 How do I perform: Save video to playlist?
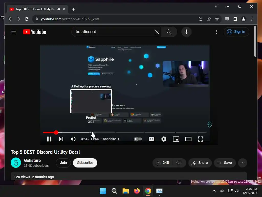click(225, 163)
